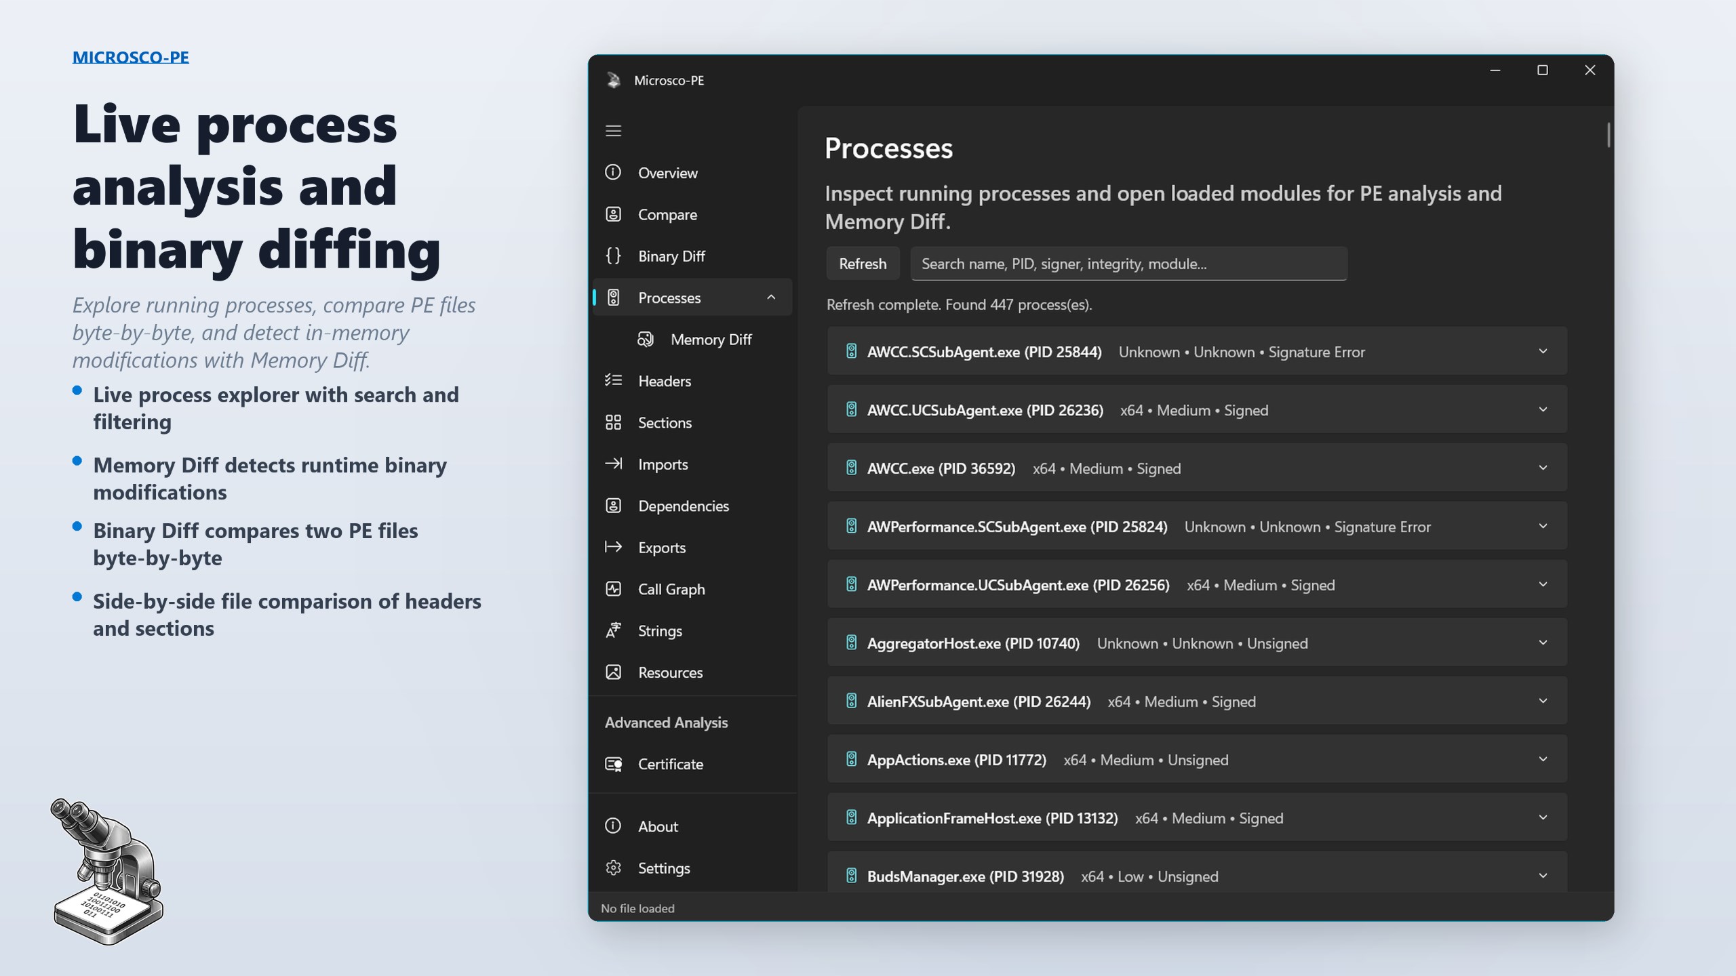Click the Dependencies icon in the sidebar

tap(614, 506)
